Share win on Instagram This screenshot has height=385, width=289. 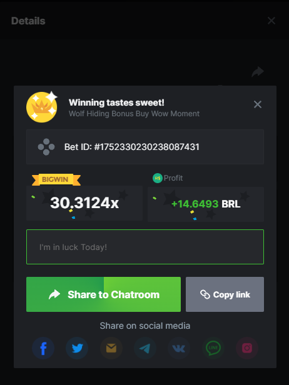(x=247, y=348)
